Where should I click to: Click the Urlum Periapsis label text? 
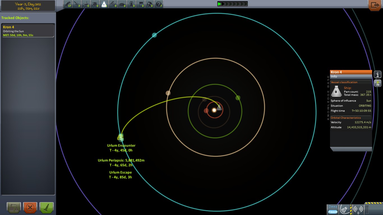click(121, 160)
